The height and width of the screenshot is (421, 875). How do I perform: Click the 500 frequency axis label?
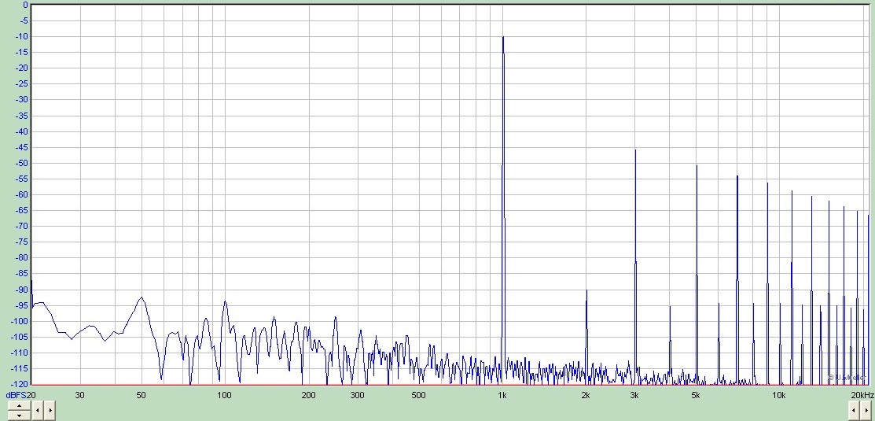418,395
